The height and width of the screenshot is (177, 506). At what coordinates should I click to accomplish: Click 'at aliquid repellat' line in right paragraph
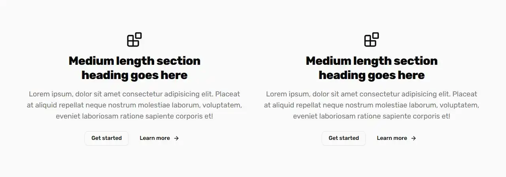point(372,105)
